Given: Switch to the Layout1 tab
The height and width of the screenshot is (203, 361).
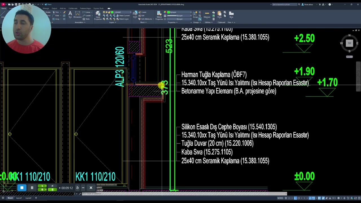Looking at the screenshot, I should [x=19, y=198].
